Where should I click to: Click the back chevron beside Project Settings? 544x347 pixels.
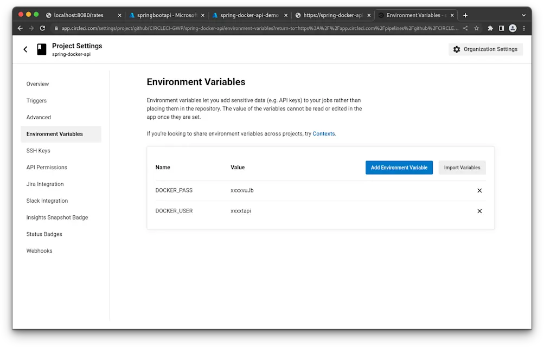[x=25, y=49]
